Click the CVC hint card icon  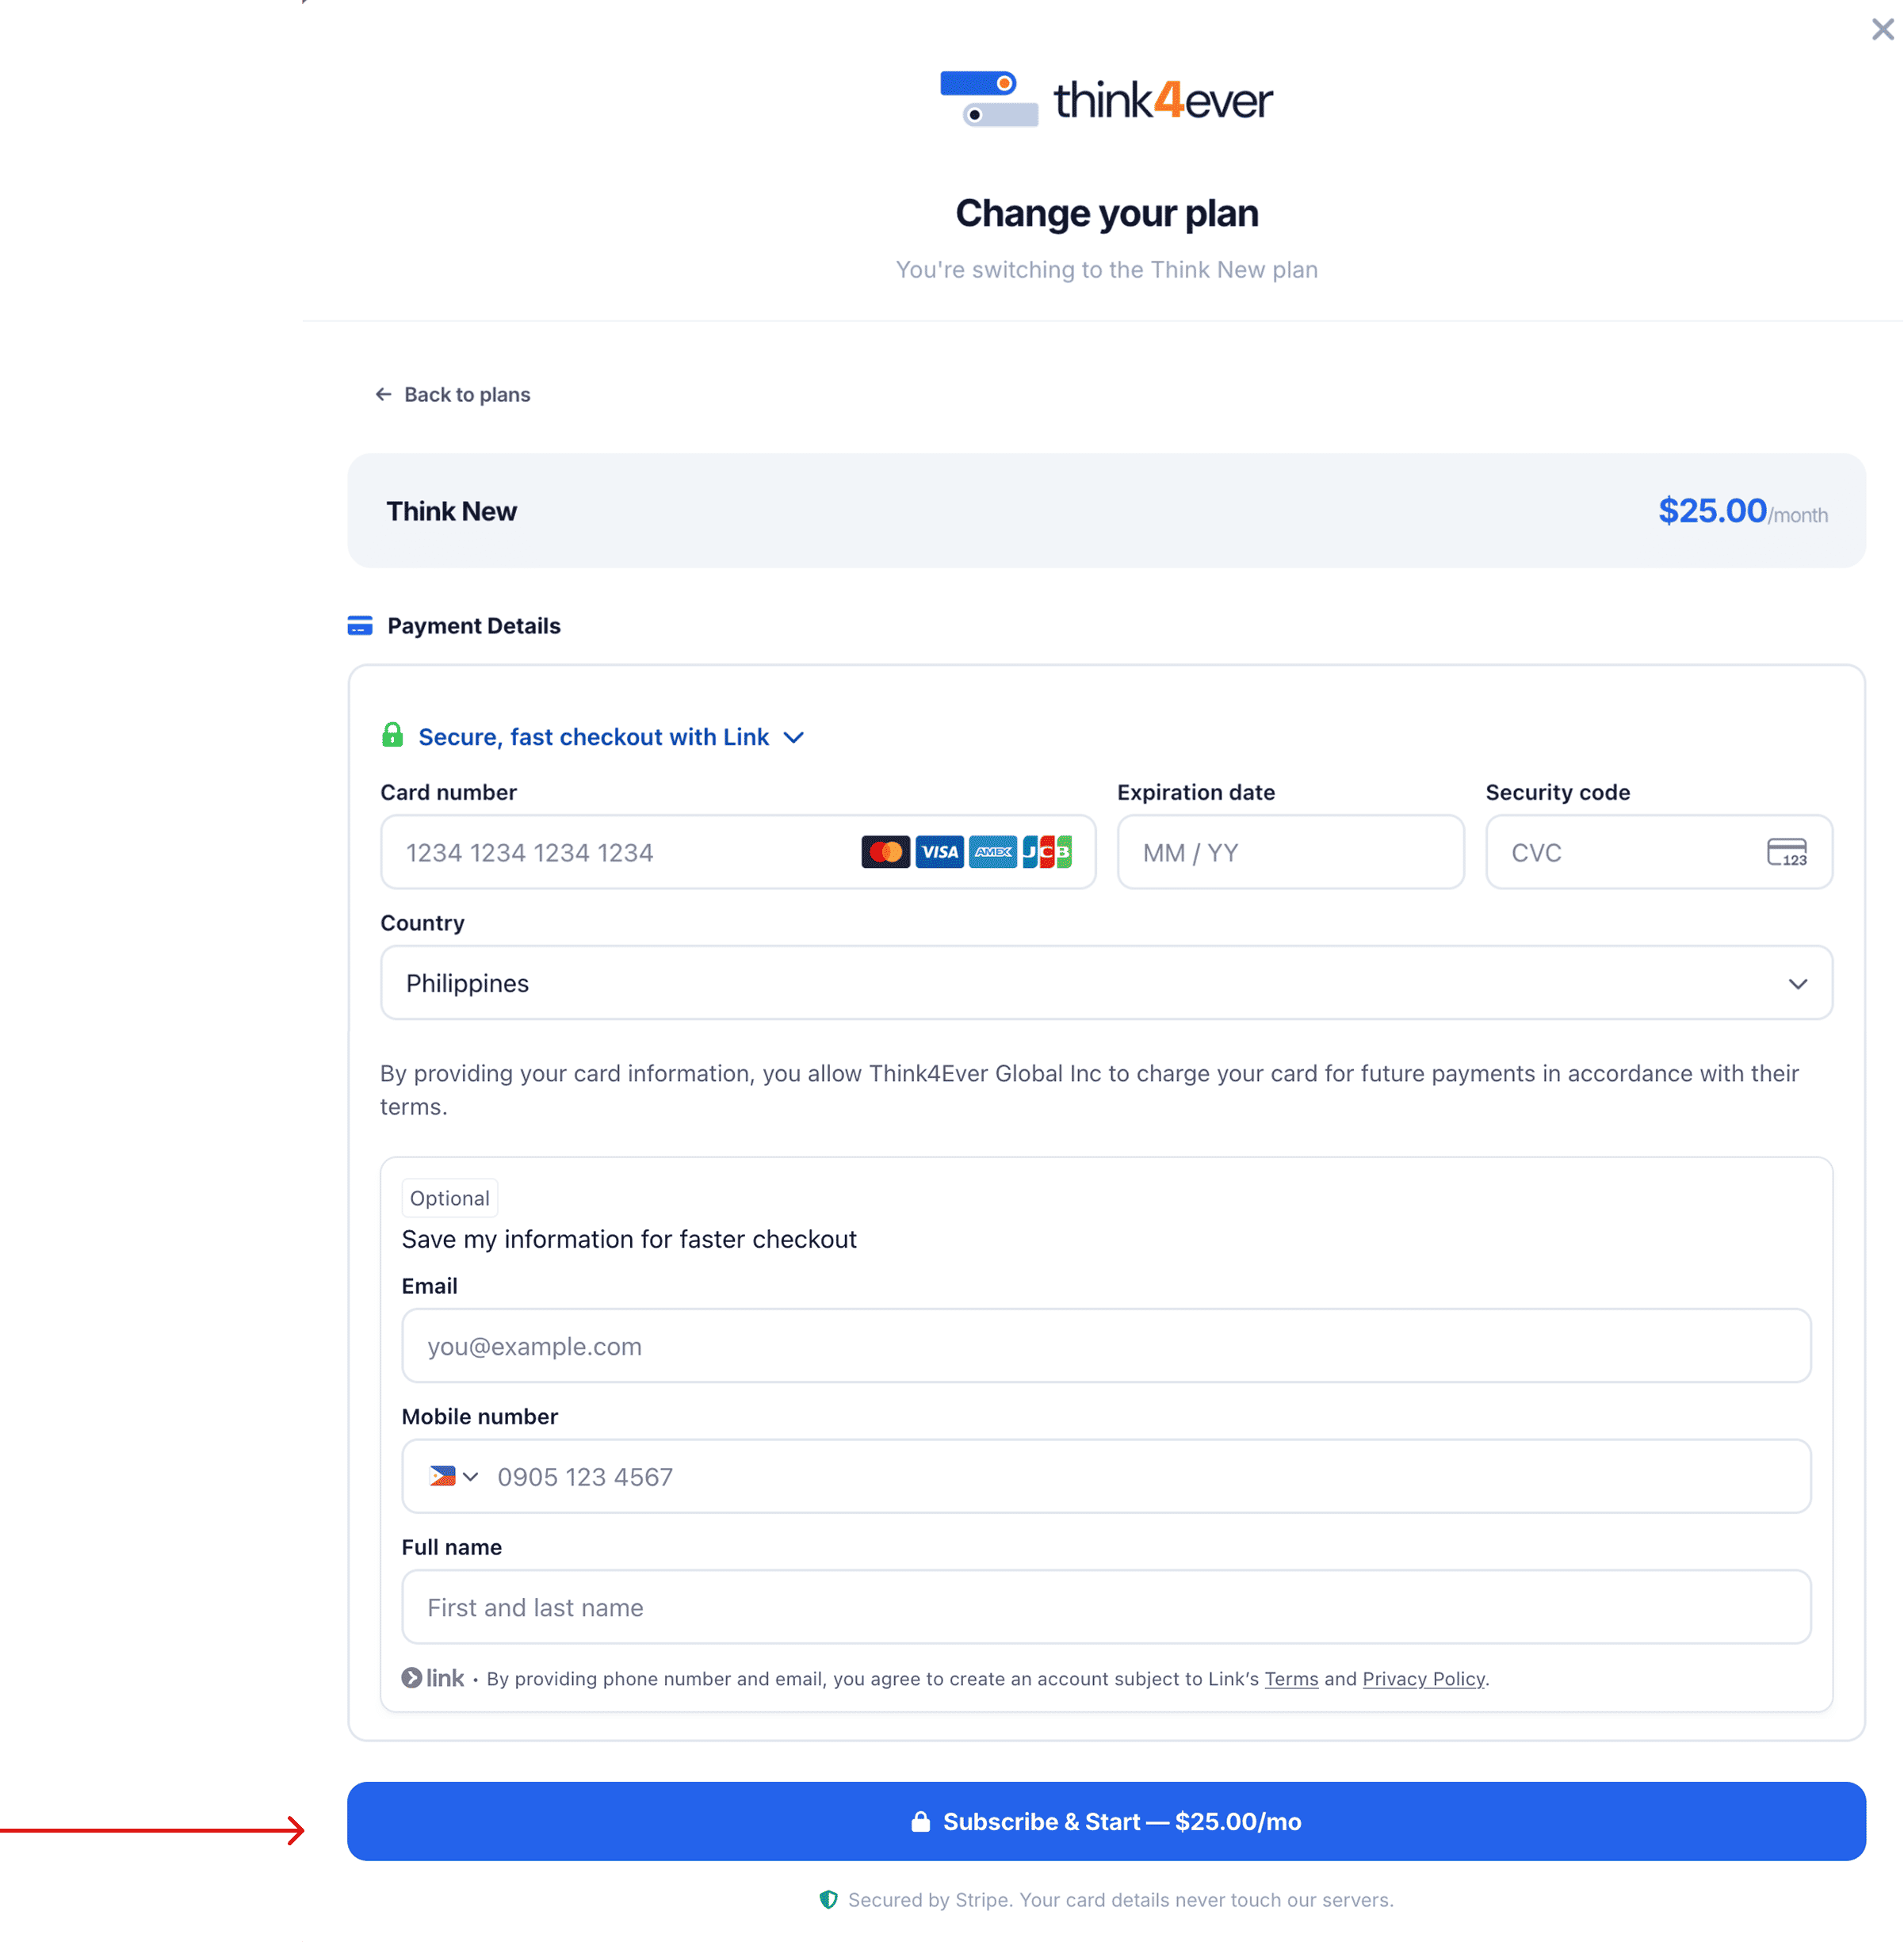tap(1786, 852)
